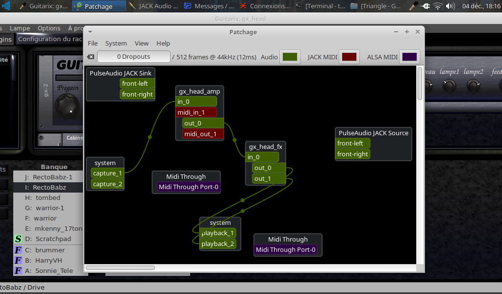The height and width of the screenshot is (294, 502).
Task: Select gx_head_fx in_0 port
Action: (x=262, y=157)
